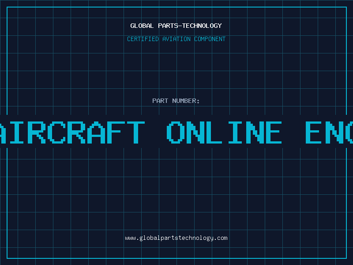This screenshot has height=265, width=353.
Task: Click the cut-off word ENG at banner edge
Action: click(x=329, y=132)
